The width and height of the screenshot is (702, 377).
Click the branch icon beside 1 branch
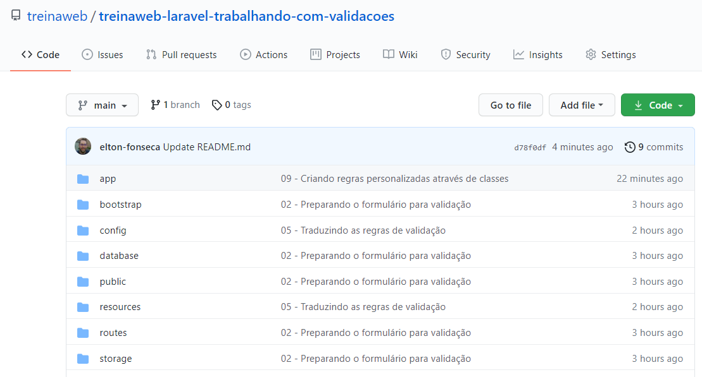pyautogui.click(x=155, y=105)
